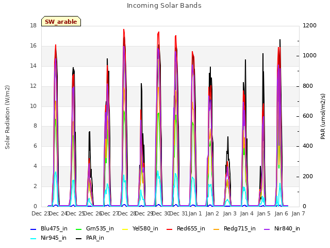Click the 14 tick on left axis

33,66
